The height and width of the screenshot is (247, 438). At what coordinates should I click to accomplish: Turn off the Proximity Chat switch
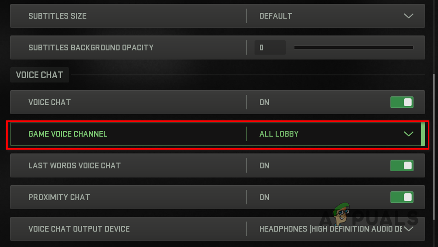401,197
